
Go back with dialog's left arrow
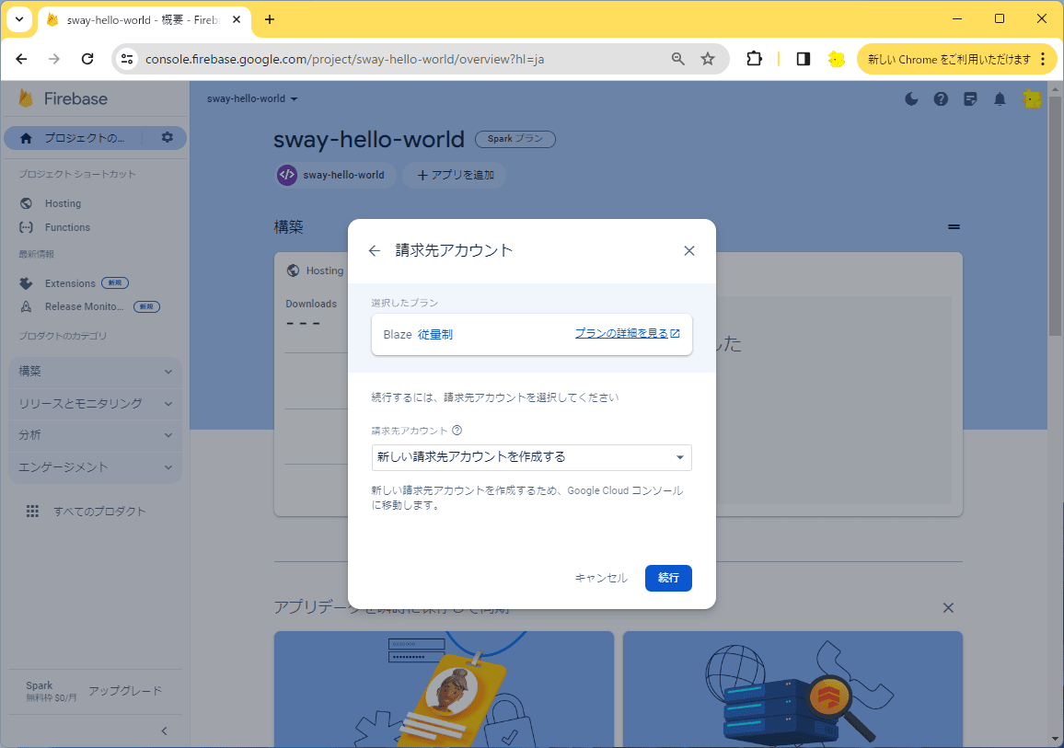[374, 251]
